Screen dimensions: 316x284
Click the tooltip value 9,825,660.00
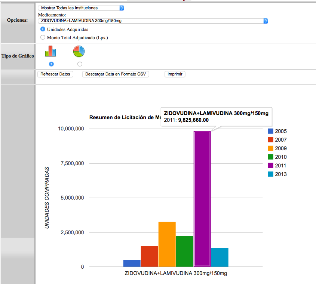193,120
